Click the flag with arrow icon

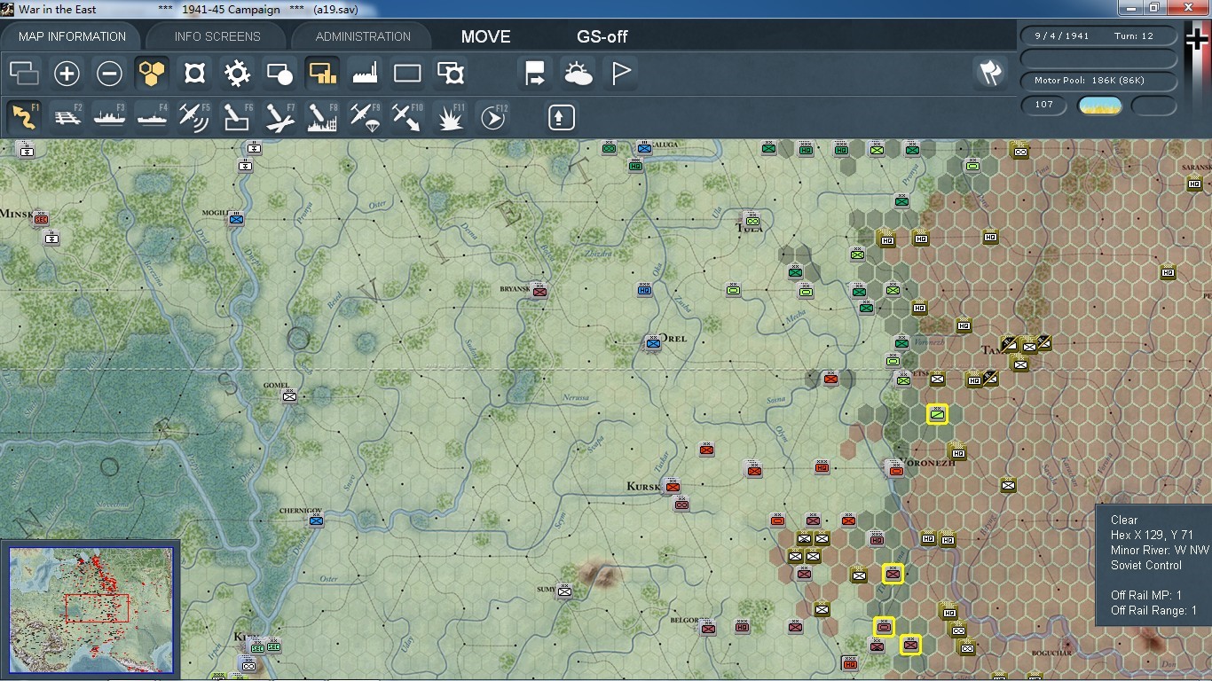click(536, 74)
